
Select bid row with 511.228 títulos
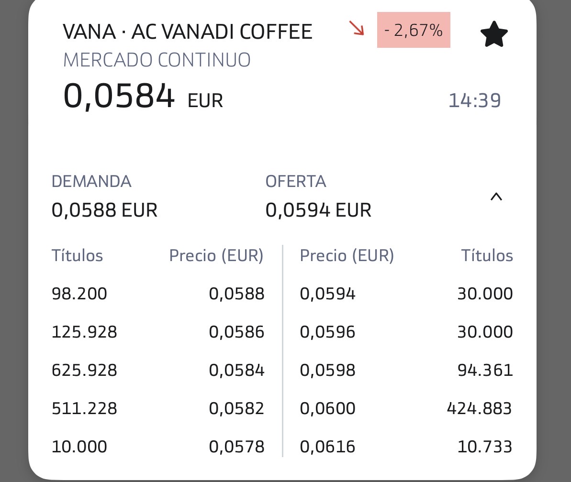[158, 408]
